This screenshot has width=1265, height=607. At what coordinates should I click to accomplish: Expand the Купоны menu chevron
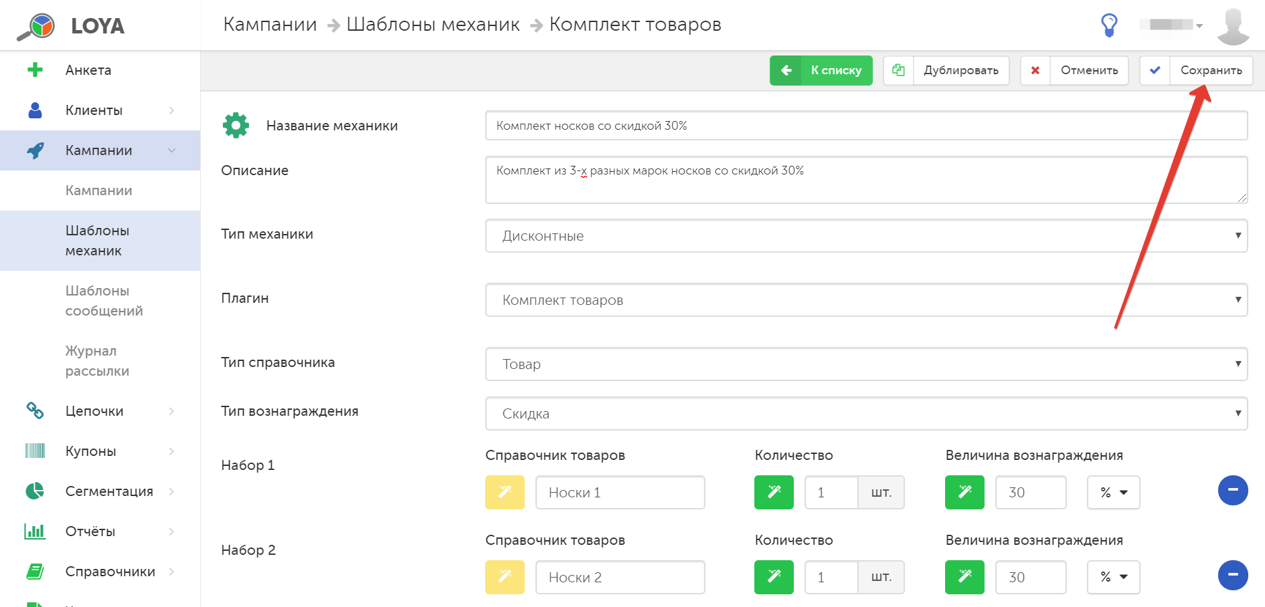coord(172,451)
